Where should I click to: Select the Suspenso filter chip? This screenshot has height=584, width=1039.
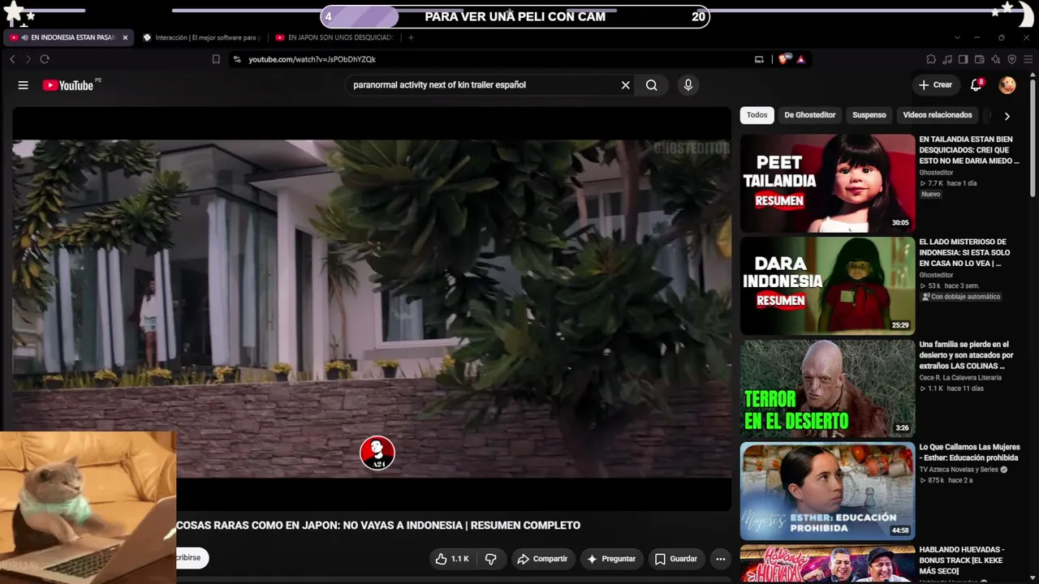pyautogui.click(x=869, y=115)
